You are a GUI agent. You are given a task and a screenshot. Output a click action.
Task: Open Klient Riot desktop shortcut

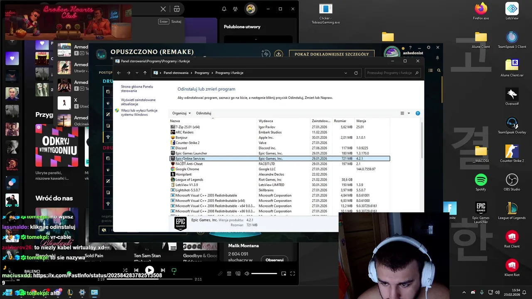[512, 268]
